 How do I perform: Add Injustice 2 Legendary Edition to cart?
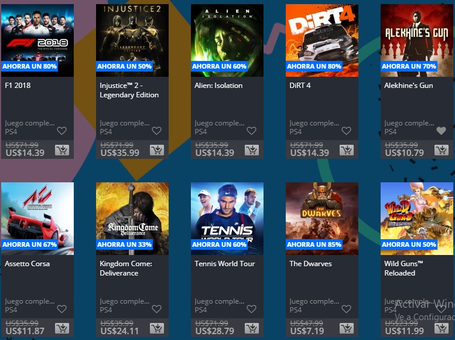(x=157, y=150)
